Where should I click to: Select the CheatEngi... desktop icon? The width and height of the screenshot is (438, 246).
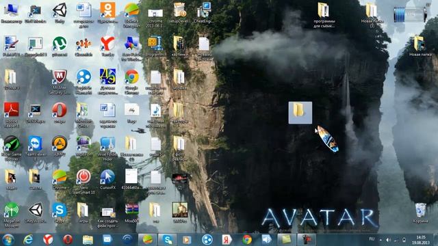pos(204,12)
